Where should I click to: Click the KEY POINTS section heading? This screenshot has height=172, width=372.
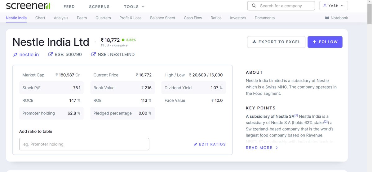[x=261, y=108]
